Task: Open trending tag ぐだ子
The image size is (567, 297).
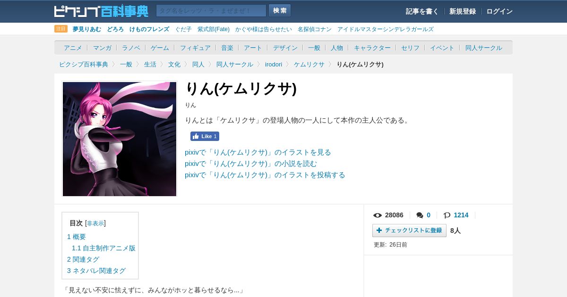Action: click(x=183, y=29)
